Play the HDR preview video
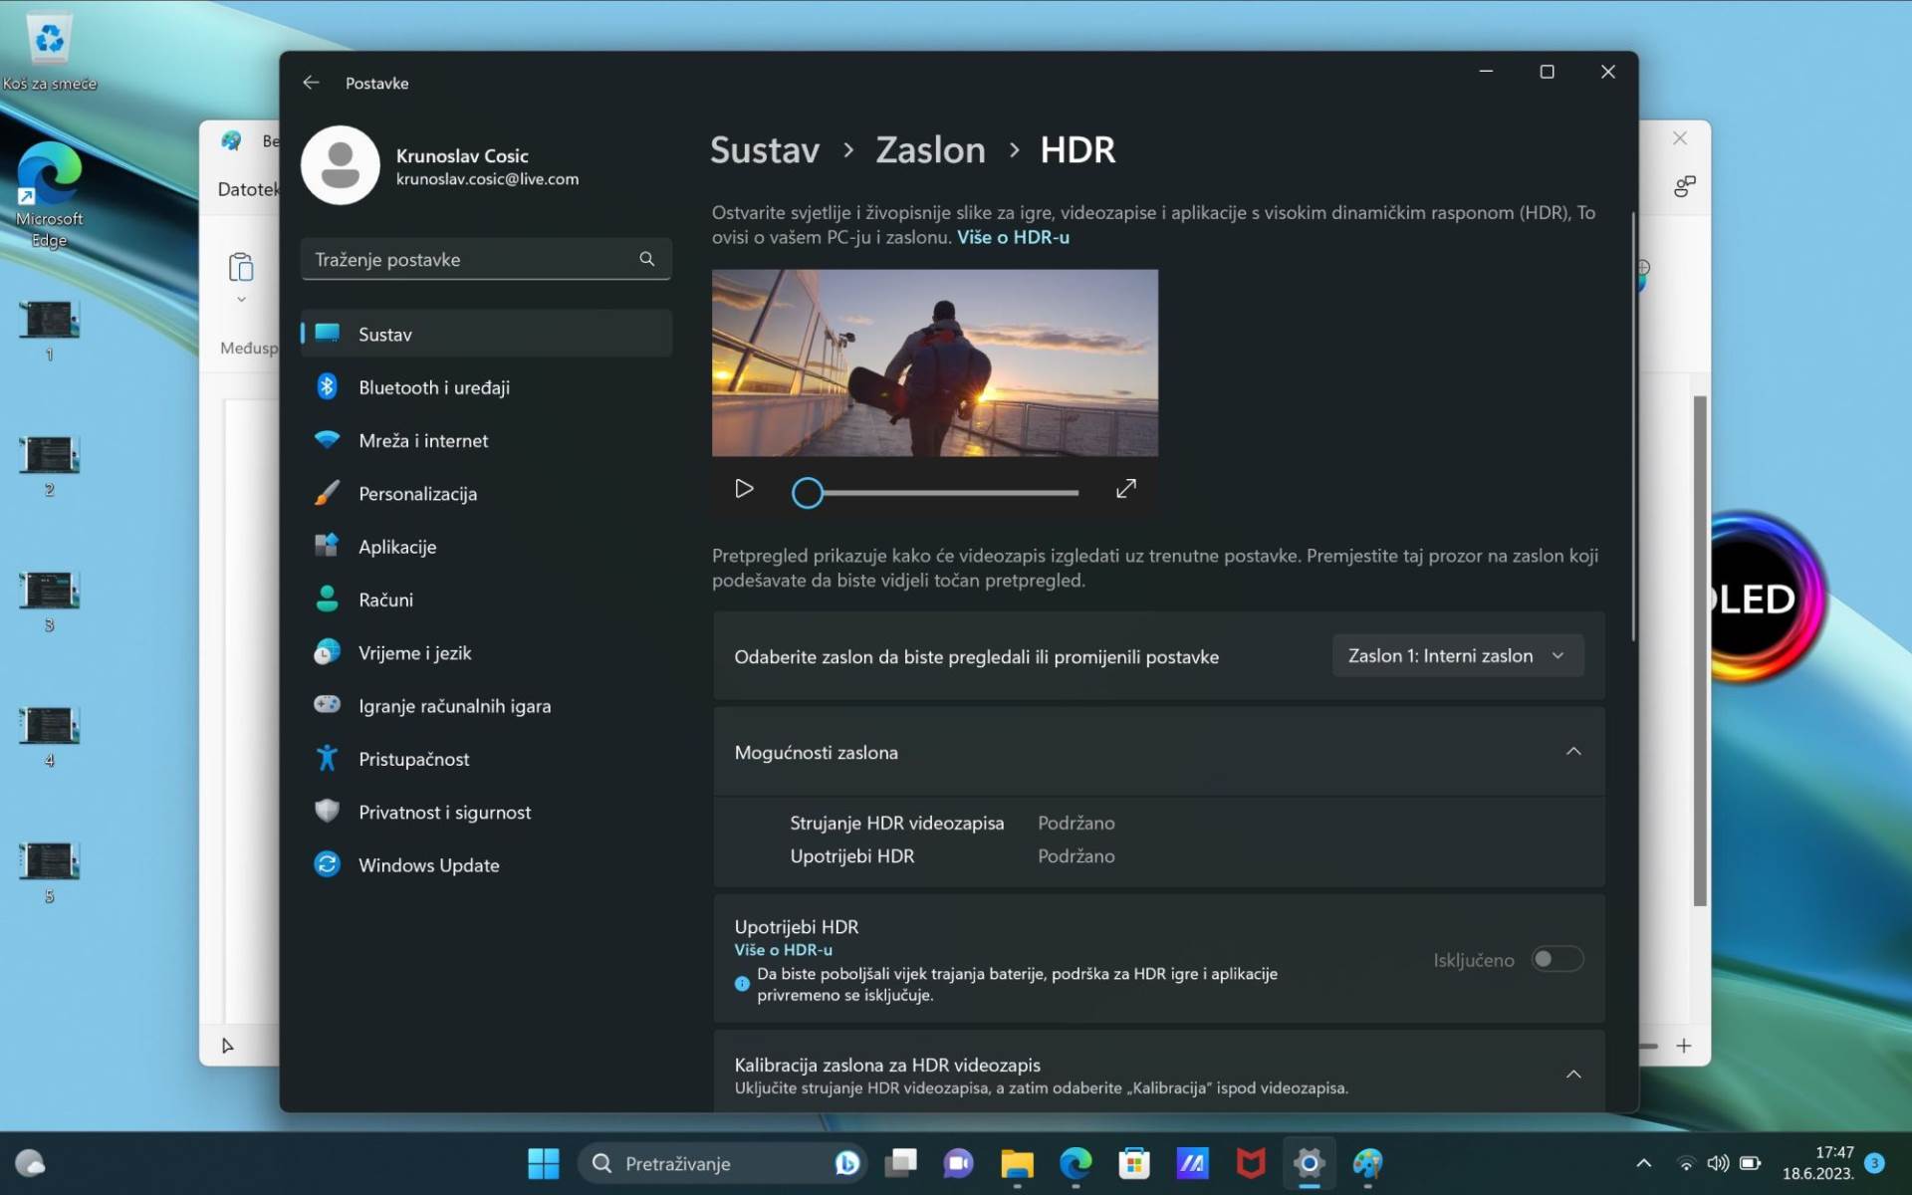Image resolution: width=1912 pixels, height=1195 pixels. click(x=743, y=489)
